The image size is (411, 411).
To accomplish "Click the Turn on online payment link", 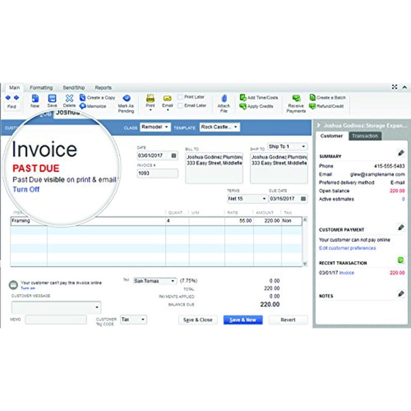I will point(28,288).
